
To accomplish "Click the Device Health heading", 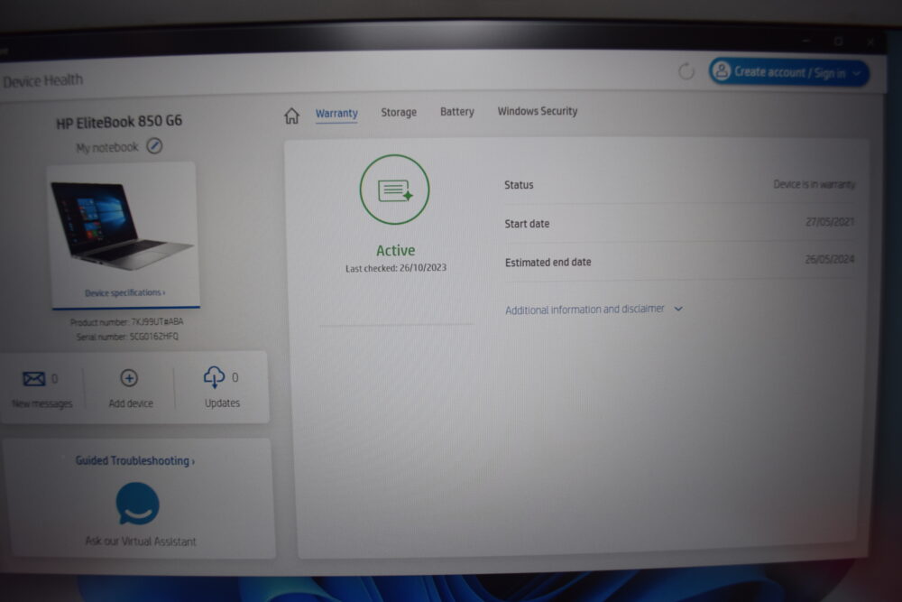I will click(x=42, y=80).
